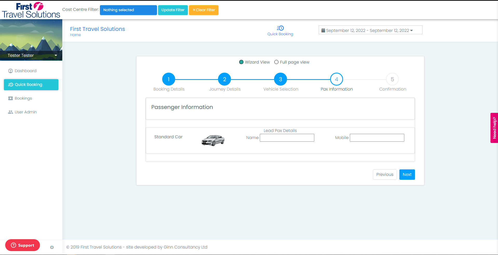498x255 pixels.
Task: Click the Next button
Action: (x=407, y=175)
